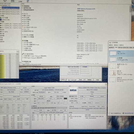This screenshot has width=134, height=134.
Task: Open the memory module #3 DIMM dropdown
Action: click(x=49, y=108)
